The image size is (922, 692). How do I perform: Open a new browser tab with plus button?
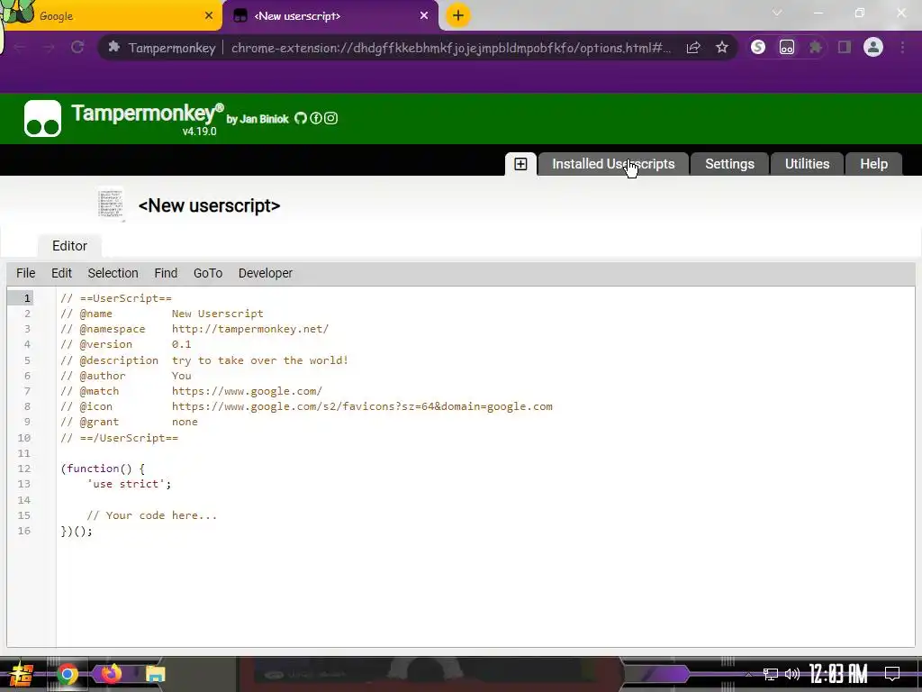click(x=458, y=15)
